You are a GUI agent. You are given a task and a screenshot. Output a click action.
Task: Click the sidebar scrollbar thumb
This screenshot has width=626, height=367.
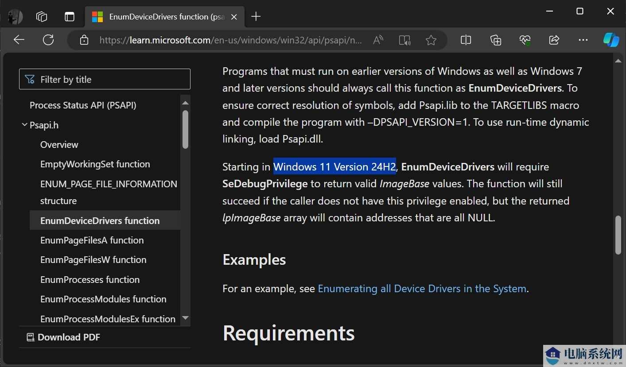click(x=185, y=129)
